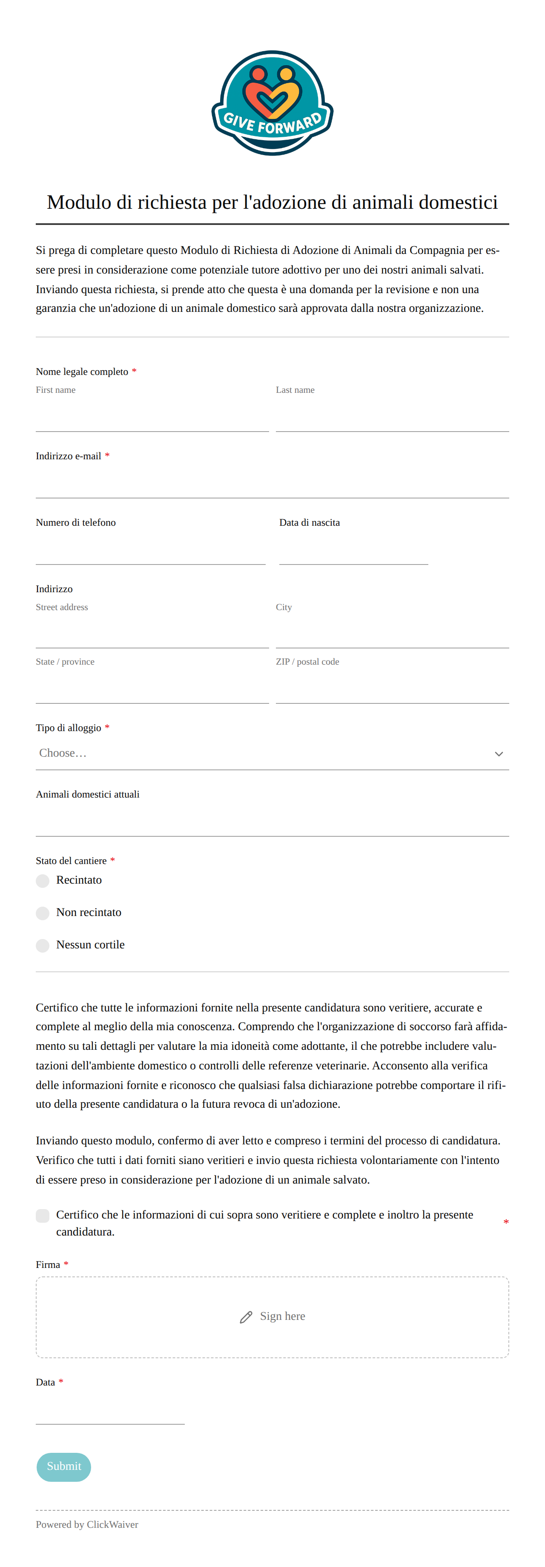Check the certification checkbox

(43, 1216)
